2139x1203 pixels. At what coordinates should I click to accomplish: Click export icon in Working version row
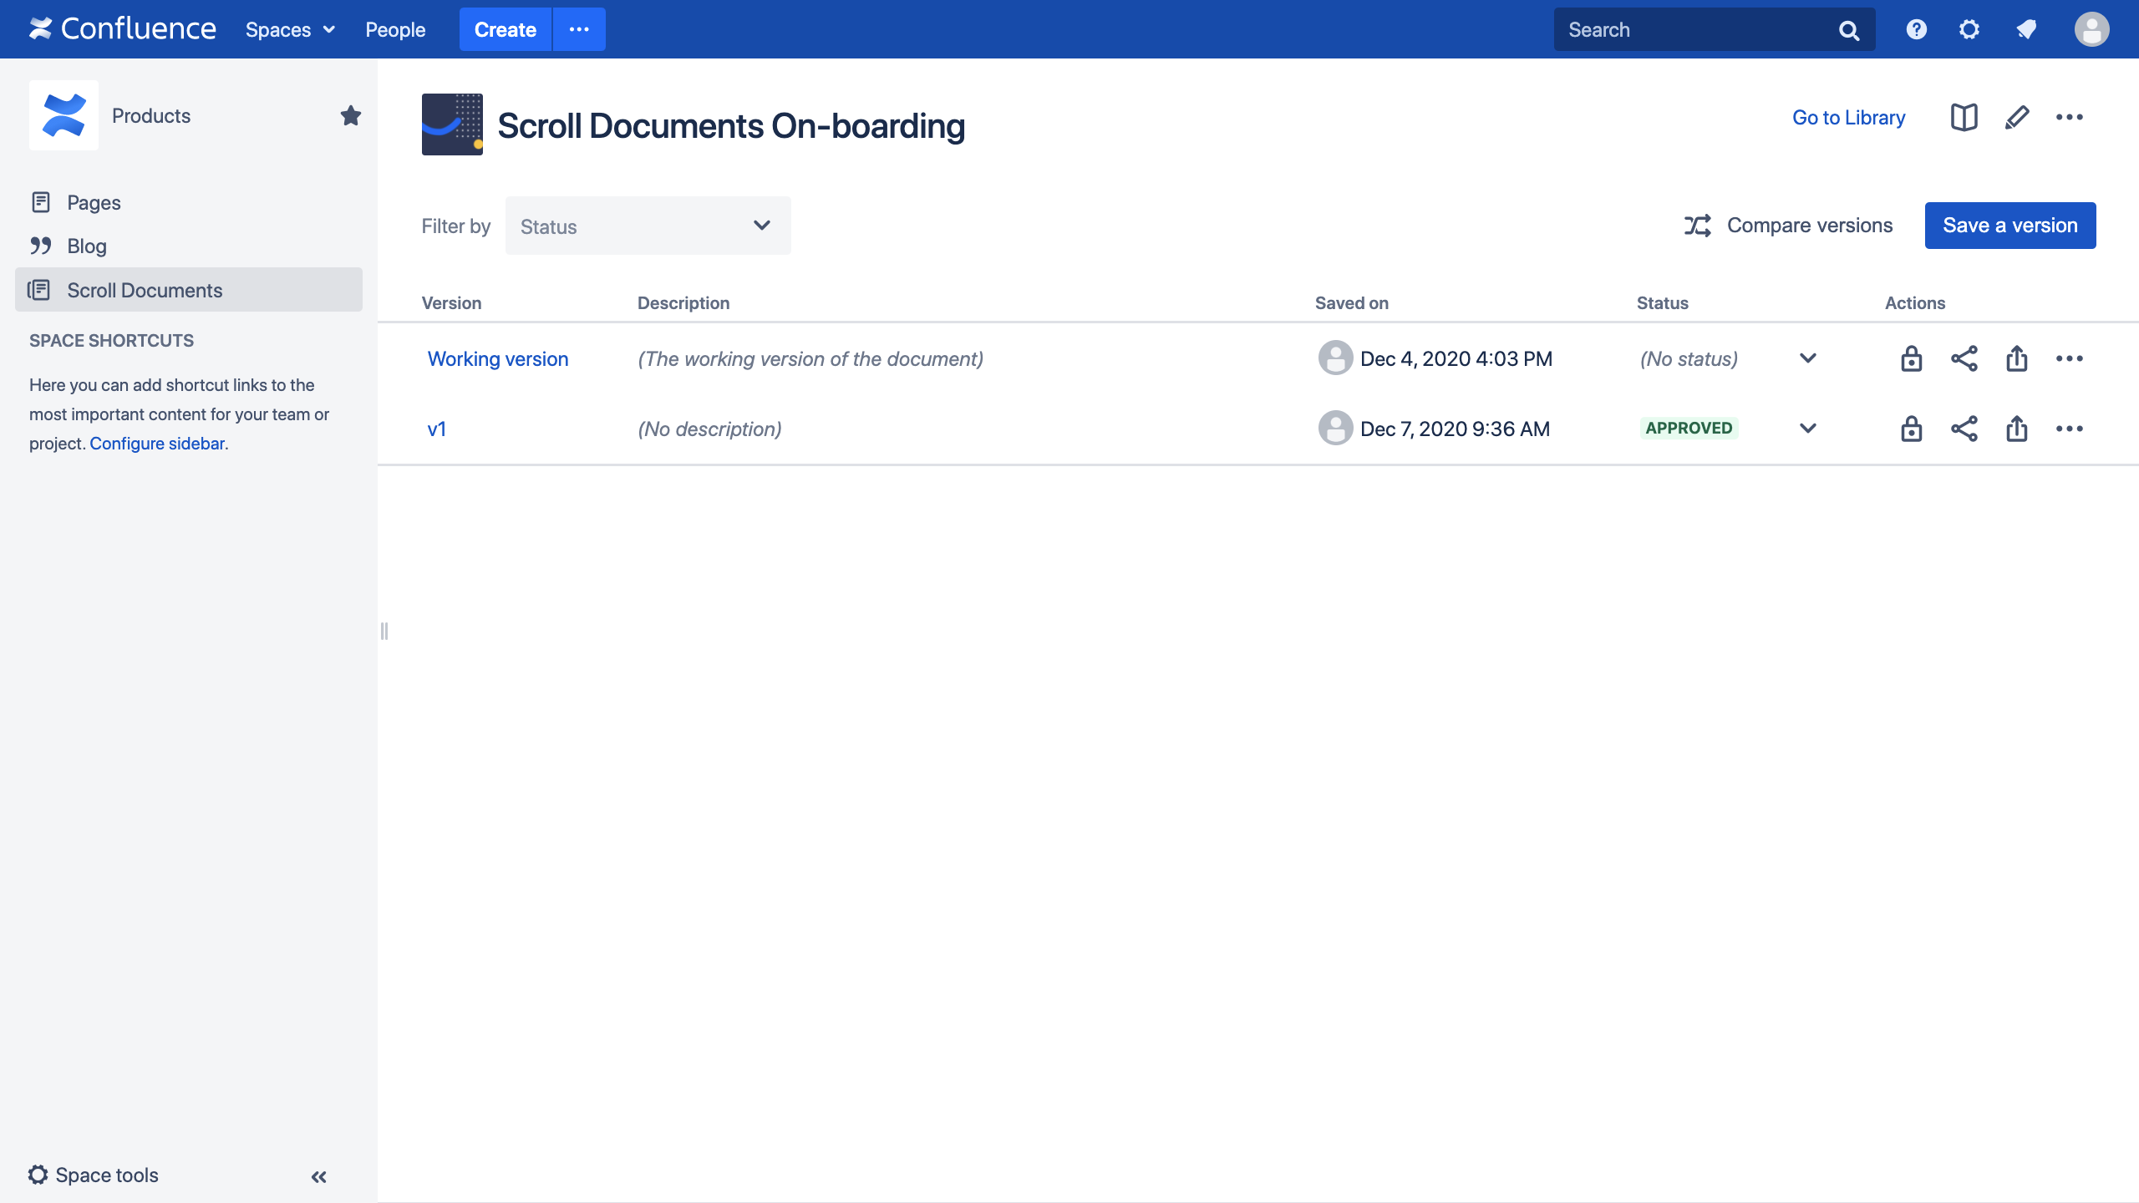pos(2016,358)
